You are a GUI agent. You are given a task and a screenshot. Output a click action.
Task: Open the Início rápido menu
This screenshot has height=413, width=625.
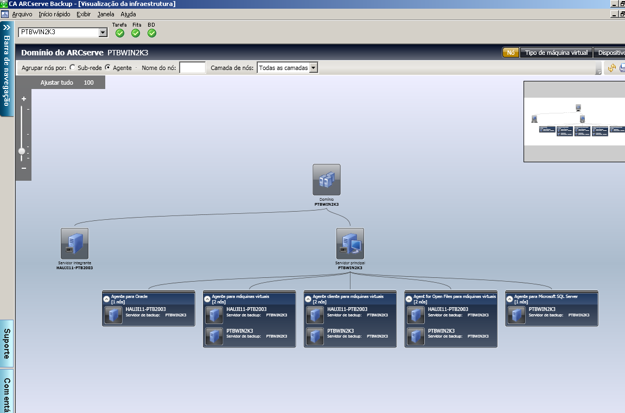[55, 14]
